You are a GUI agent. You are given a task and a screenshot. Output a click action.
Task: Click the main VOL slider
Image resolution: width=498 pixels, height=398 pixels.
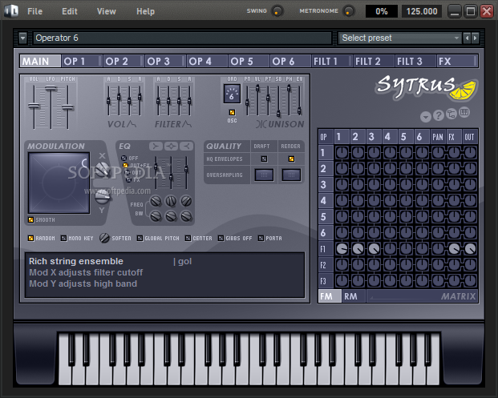point(34,106)
